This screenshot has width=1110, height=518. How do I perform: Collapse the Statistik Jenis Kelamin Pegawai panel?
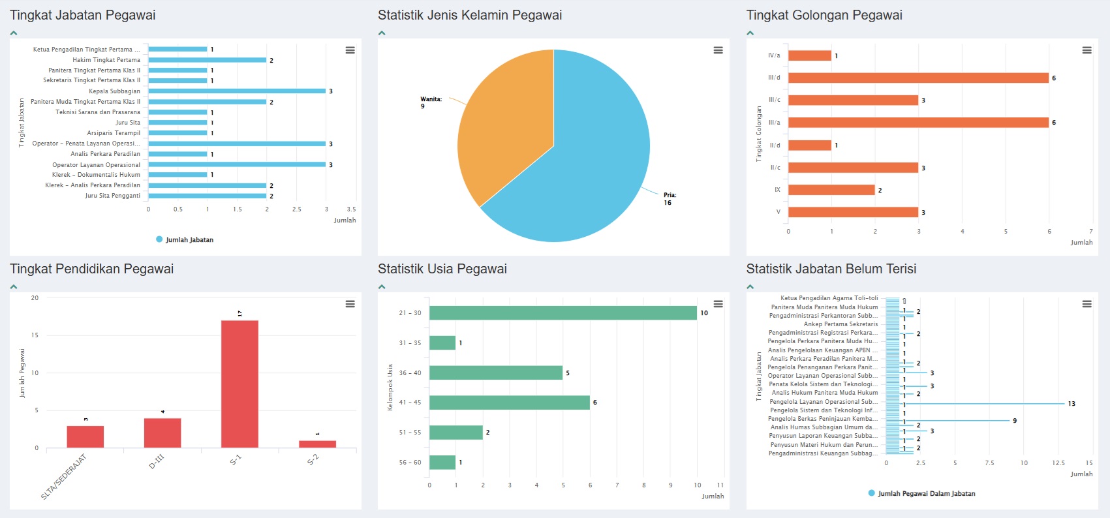point(382,33)
